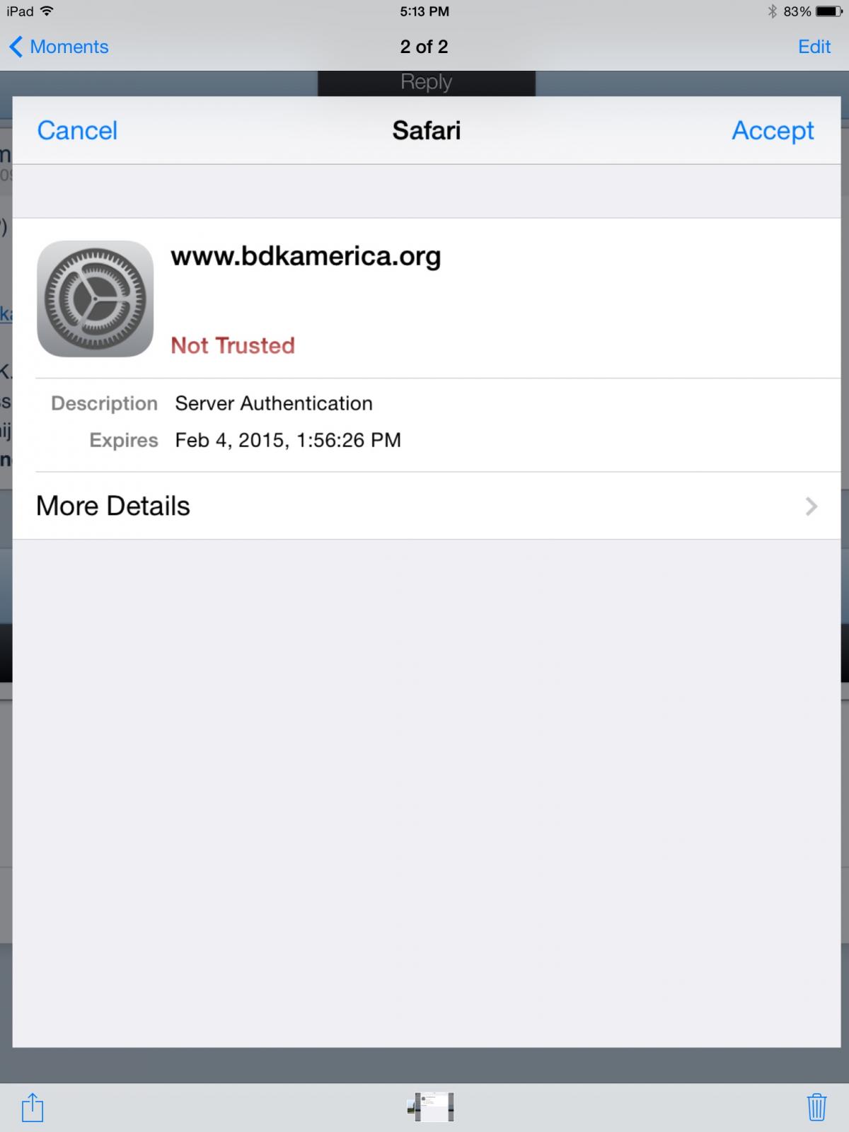Tap the back chevron next to Moments
The image size is (849, 1132).
click(x=16, y=47)
